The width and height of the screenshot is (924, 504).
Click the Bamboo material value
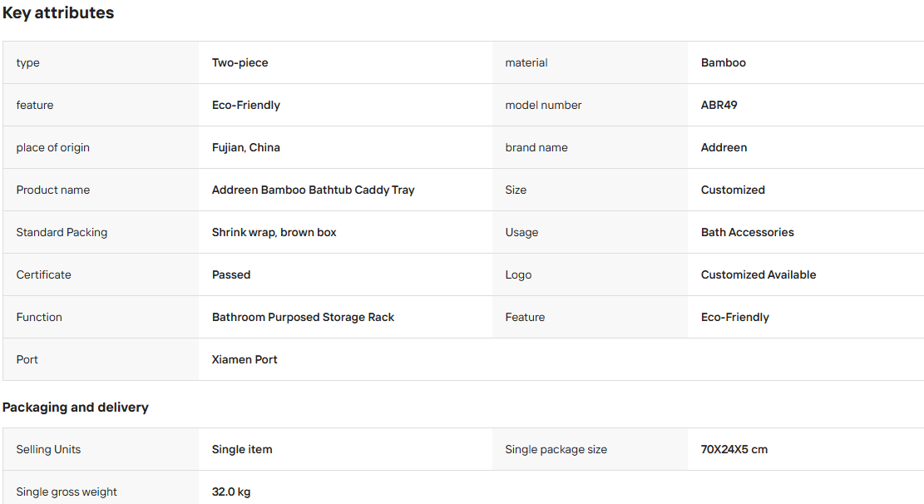point(723,62)
